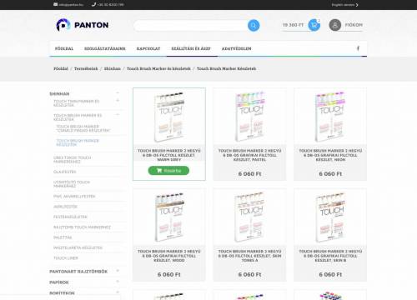The width and height of the screenshot is (417, 300).
Task: Select Festékkészletek sidebar item
Action: pyautogui.click(x=70, y=217)
